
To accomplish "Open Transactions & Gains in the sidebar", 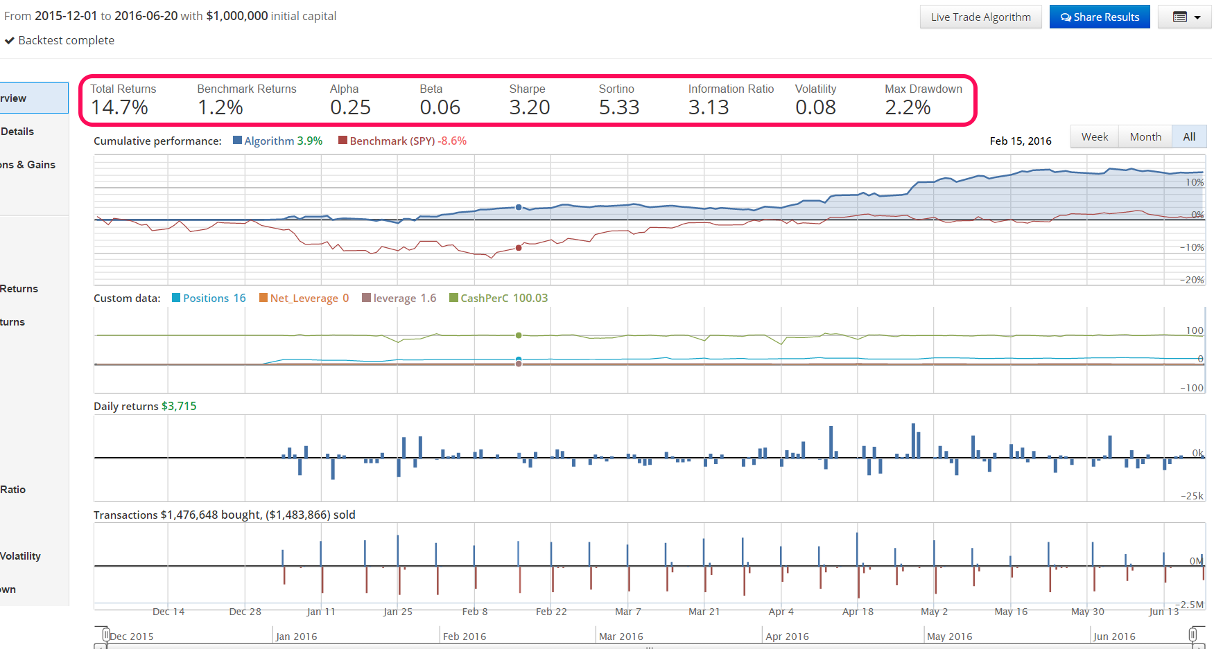I will pyautogui.click(x=28, y=164).
